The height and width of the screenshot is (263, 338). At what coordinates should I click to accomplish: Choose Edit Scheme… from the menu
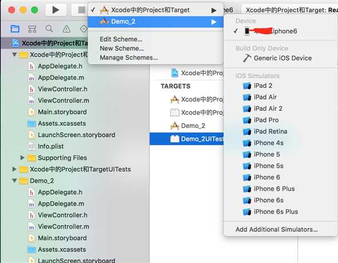tap(121, 39)
